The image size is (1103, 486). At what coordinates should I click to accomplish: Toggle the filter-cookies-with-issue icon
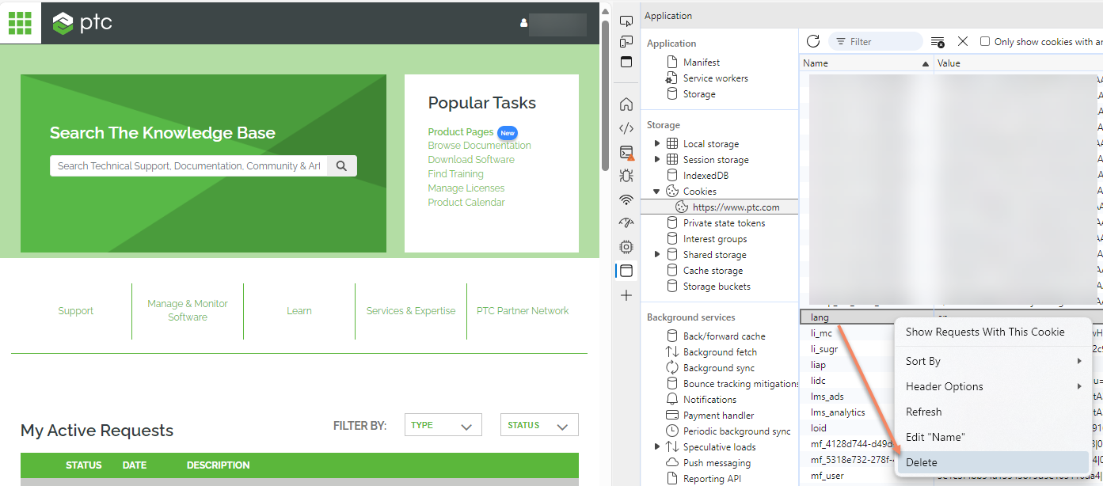(937, 40)
